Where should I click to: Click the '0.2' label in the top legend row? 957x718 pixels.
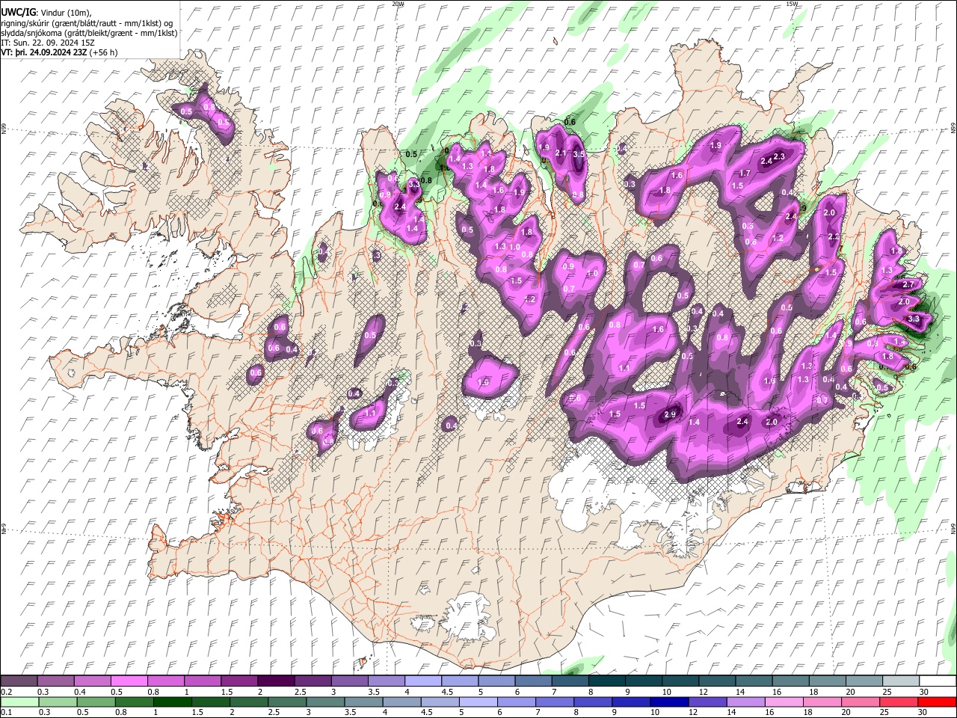point(6,692)
